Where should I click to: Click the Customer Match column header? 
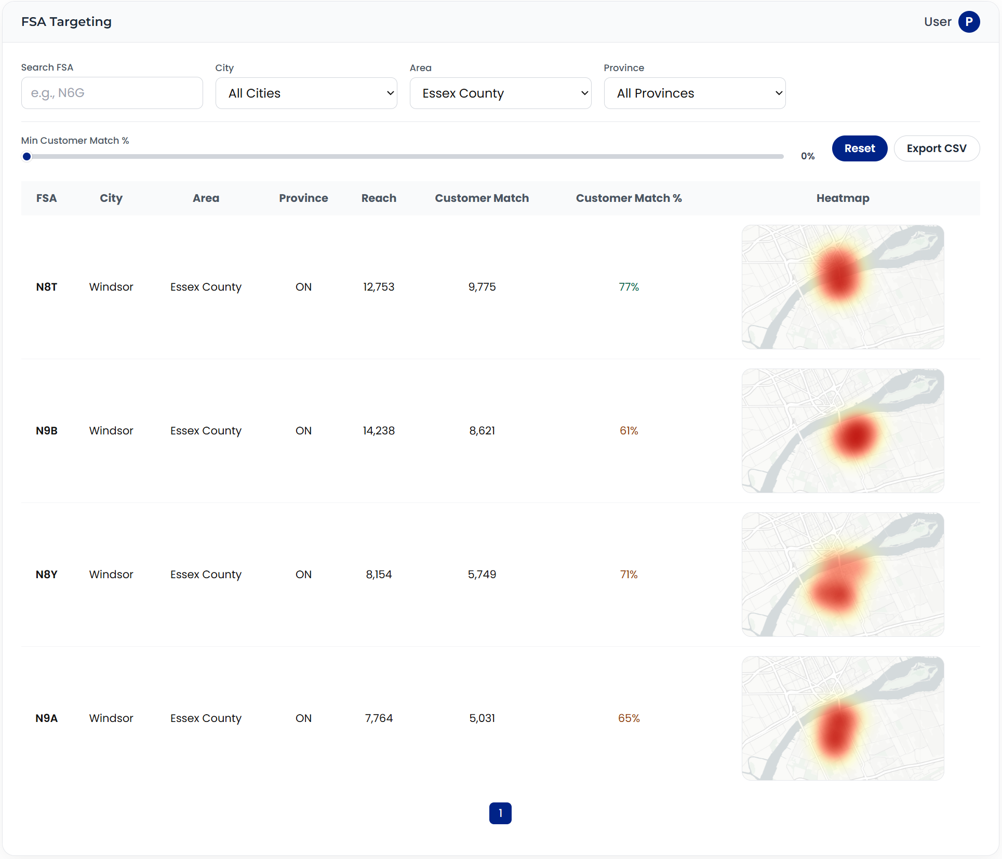point(482,198)
